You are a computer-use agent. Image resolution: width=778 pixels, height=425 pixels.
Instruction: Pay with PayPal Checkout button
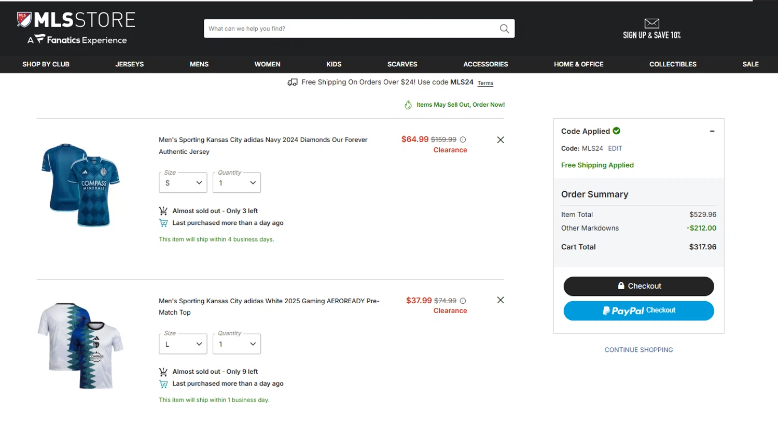click(x=638, y=310)
